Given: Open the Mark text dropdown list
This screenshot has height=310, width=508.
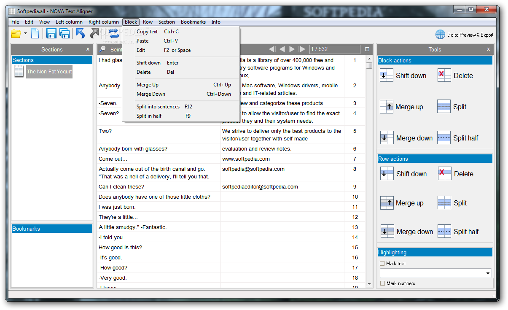Looking at the screenshot, I should click(488, 273).
